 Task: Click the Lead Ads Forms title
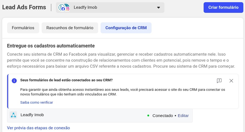point(24,7)
